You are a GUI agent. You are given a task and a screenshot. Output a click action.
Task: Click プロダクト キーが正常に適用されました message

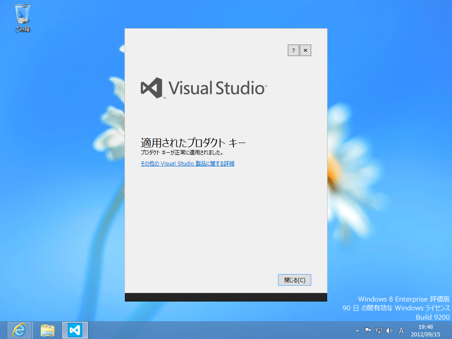tap(182, 152)
